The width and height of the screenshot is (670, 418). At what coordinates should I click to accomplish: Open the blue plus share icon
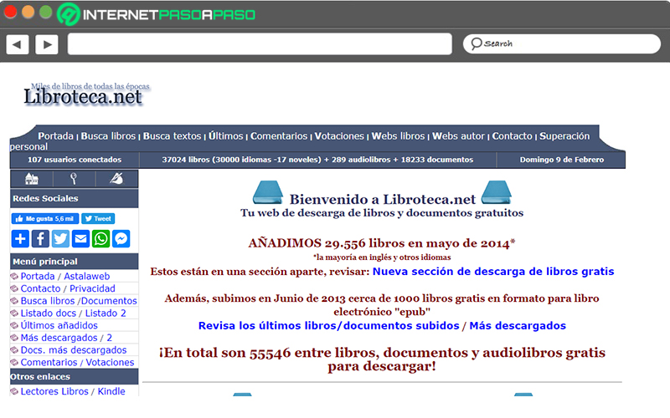20,239
